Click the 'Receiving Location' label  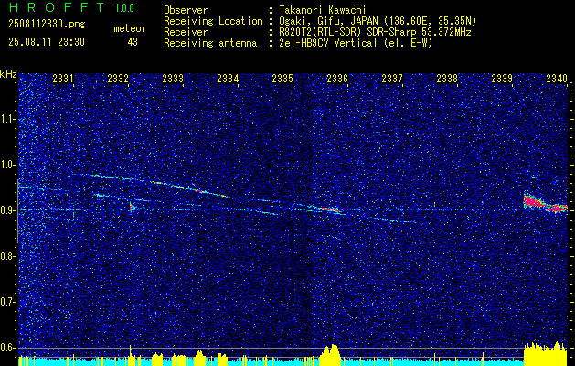[x=213, y=21]
